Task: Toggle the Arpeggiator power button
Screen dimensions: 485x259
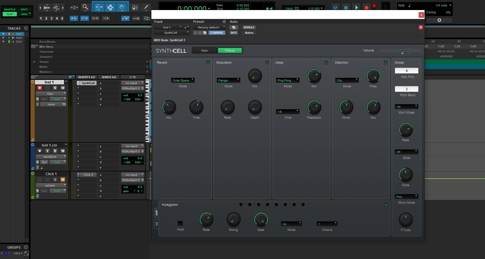Action: click(x=386, y=205)
